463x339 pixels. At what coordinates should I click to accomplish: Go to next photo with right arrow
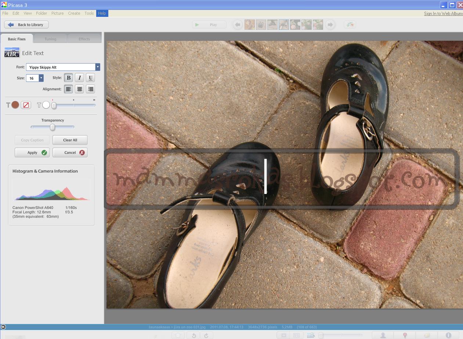[330, 25]
